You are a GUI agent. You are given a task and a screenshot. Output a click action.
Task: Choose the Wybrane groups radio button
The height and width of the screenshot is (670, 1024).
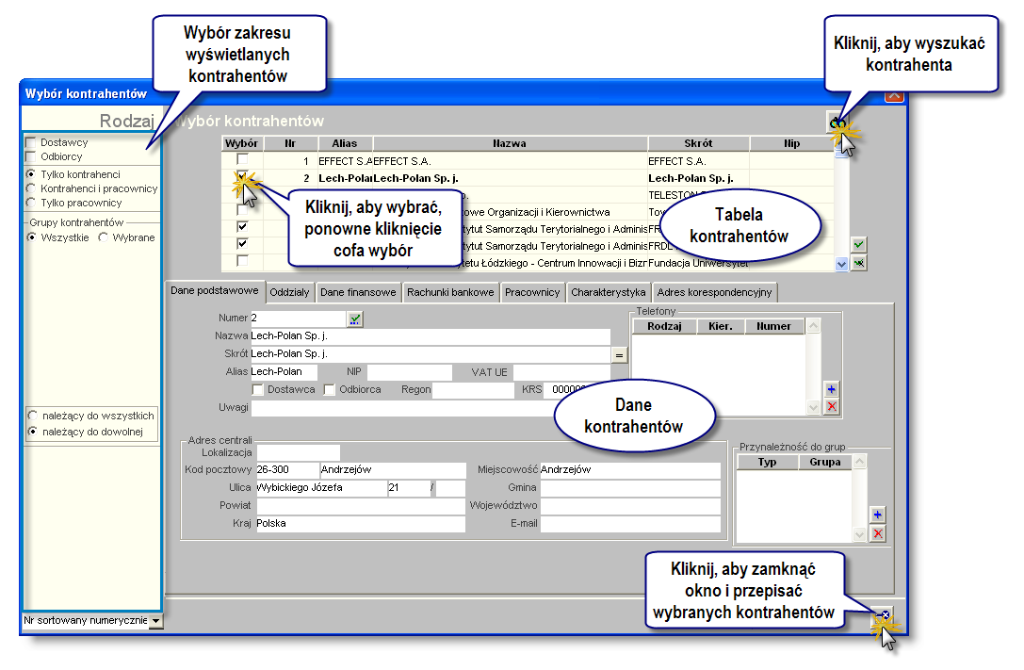coord(104,237)
